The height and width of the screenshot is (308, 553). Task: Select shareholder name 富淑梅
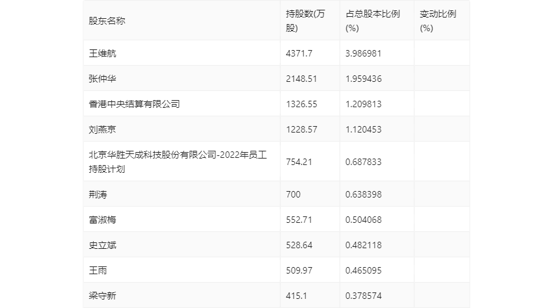point(102,220)
